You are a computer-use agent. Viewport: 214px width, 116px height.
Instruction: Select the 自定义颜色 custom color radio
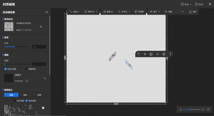click(6, 69)
